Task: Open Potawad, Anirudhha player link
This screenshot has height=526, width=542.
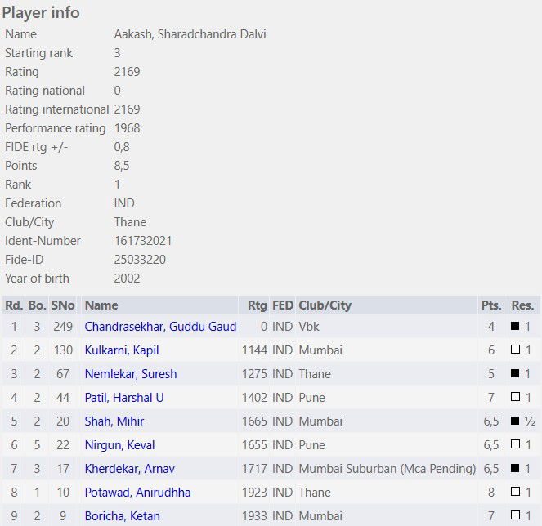Action: point(137,493)
